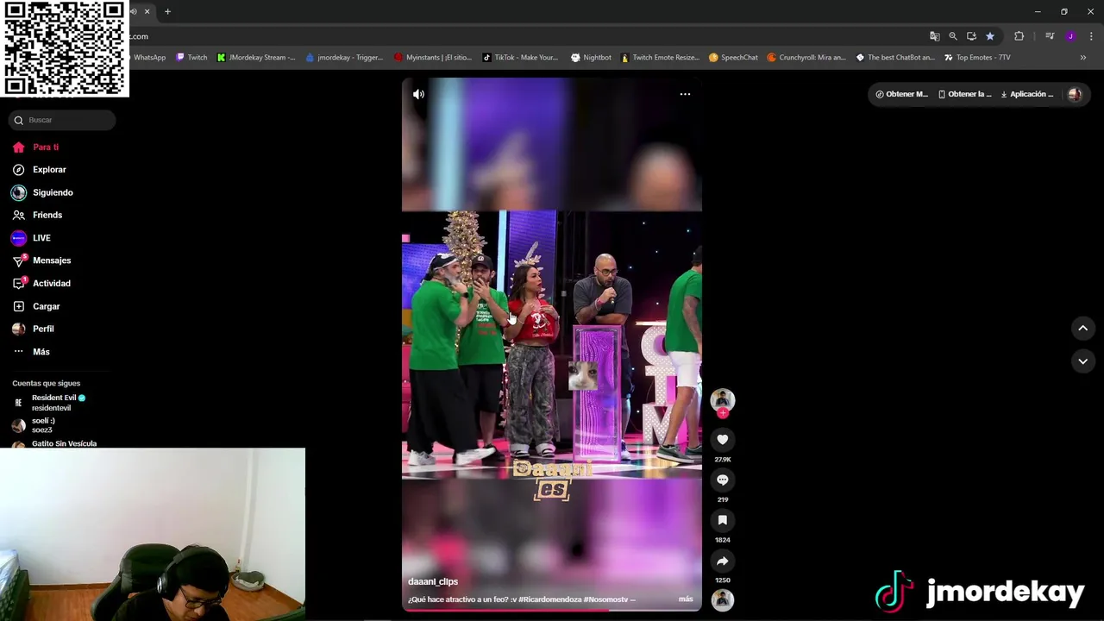Expand the caption with the más link
Image resolution: width=1104 pixels, height=621 pixels.
pyautogui.click(x=686, y=599)
